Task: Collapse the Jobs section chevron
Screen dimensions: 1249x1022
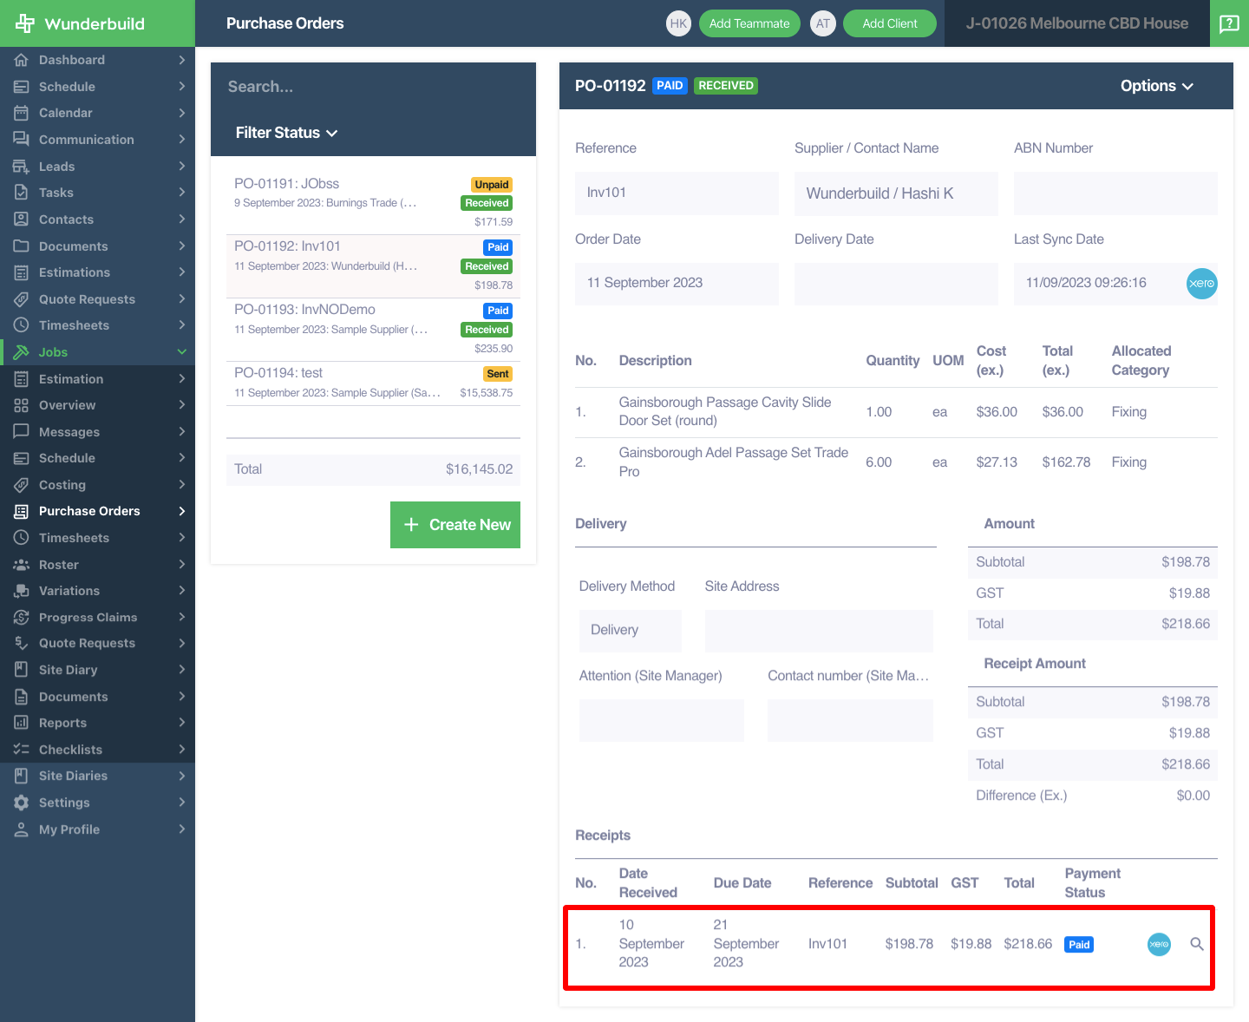Action: pyautogui.click(x=182, y=352)
